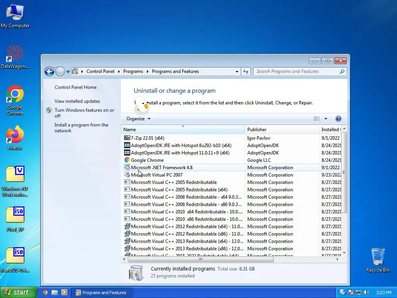Click the search magnifier icon
Screen dimensions: 397x298
[342, 71]
